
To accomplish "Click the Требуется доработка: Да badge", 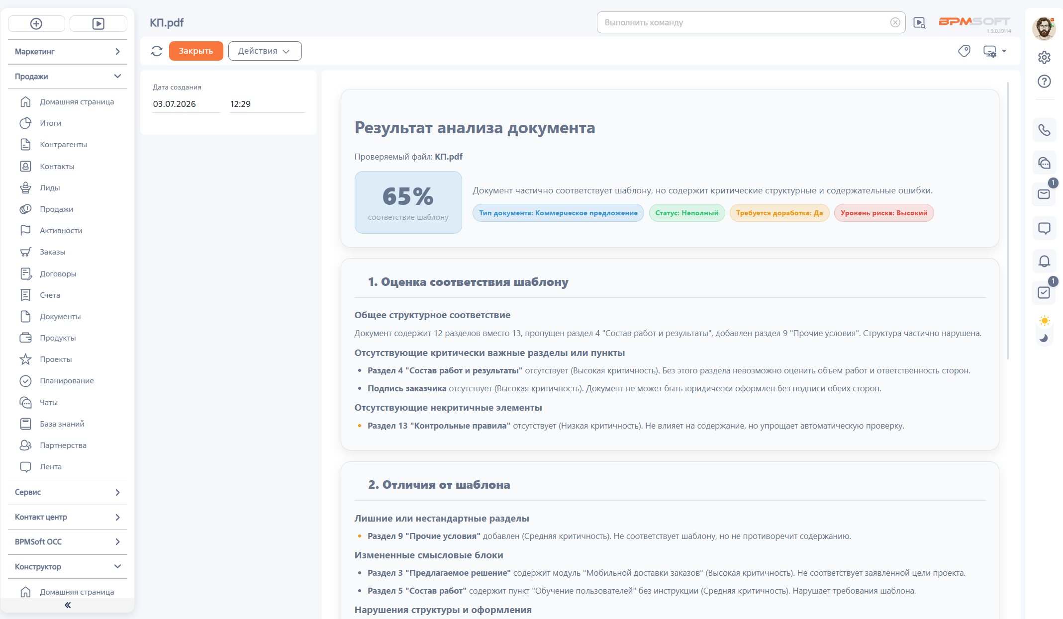I will click(779, 213).
